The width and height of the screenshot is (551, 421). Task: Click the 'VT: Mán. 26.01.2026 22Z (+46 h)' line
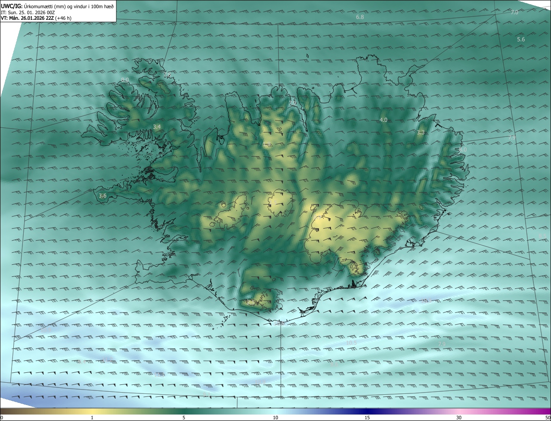click(x=36, y=18)
